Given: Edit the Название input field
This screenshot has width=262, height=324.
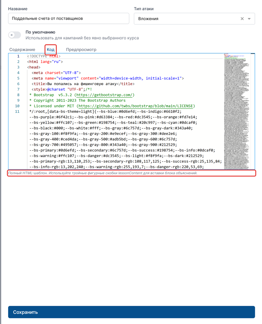Looking at the screenshot, I should click(x=69, y=18).
